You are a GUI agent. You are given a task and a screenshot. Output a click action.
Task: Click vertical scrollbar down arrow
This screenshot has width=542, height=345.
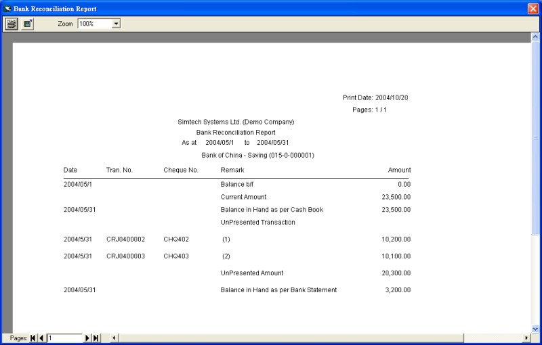(x=535, y=329)
